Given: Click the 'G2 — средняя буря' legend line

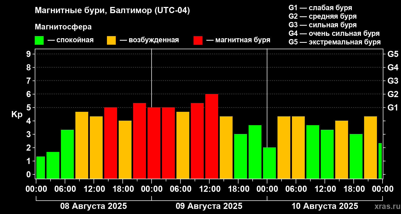Looking at the screenshot, I should pyautogui.click(x=323, y=16).
